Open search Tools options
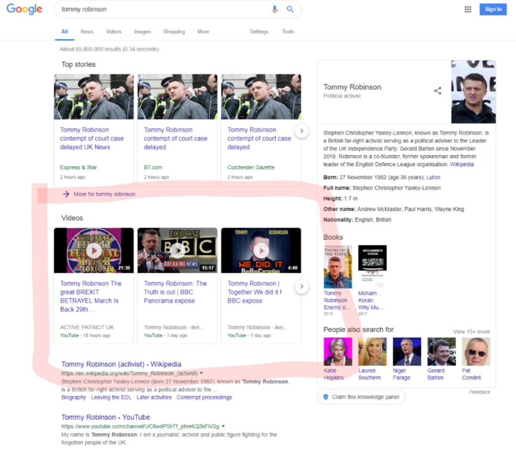516x450 pixels. [288, 31]
